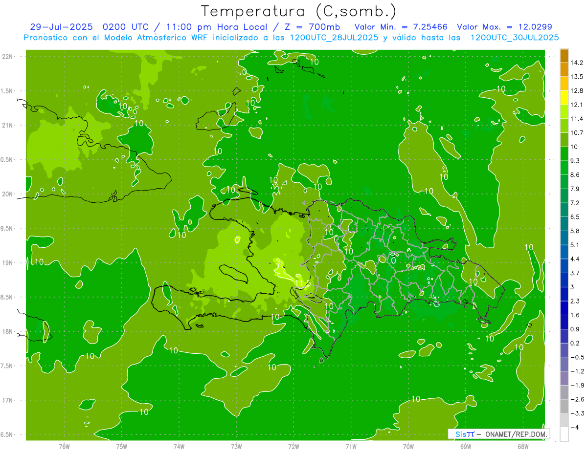Click the "73W" longitude axis label
The height and width of the screenshot is (453, 587).
(x=236, y=446)
